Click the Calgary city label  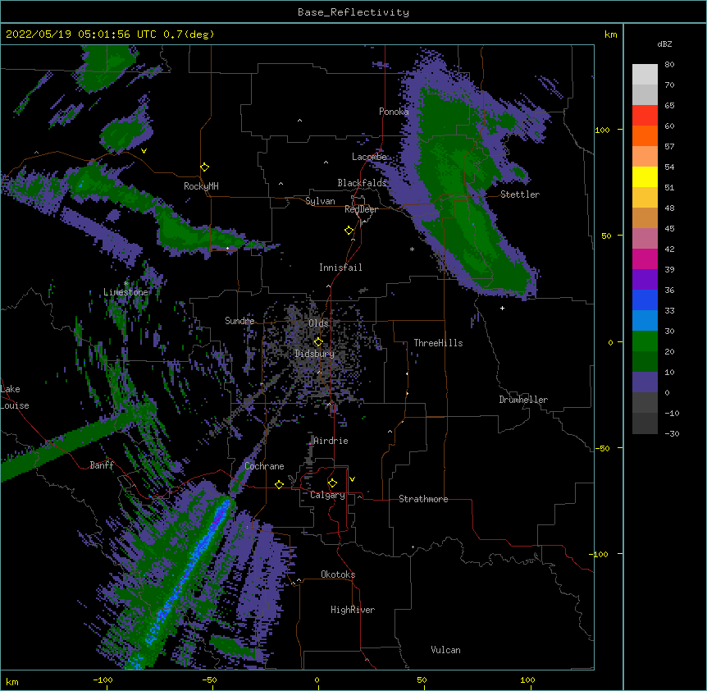(x=327, y=495)
